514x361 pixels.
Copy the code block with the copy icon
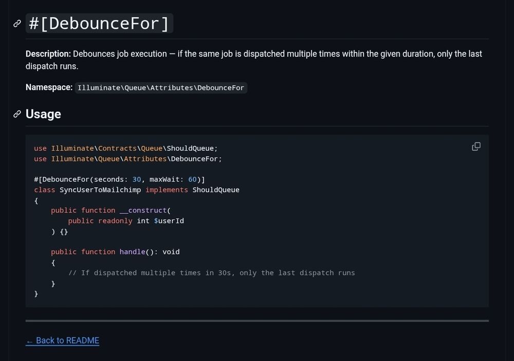click(476, 147)
